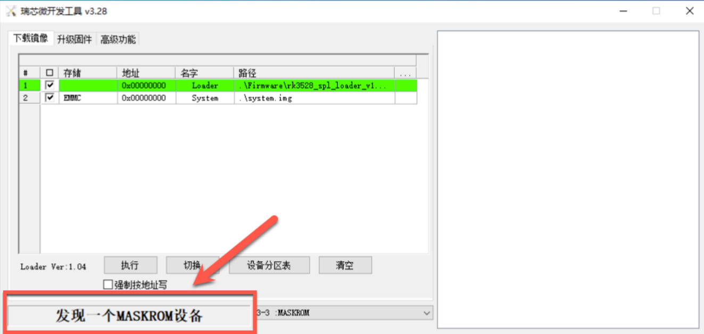The image size is (704, 334).
Task: Open the 高级功能 tab
Action: (118, 39)
